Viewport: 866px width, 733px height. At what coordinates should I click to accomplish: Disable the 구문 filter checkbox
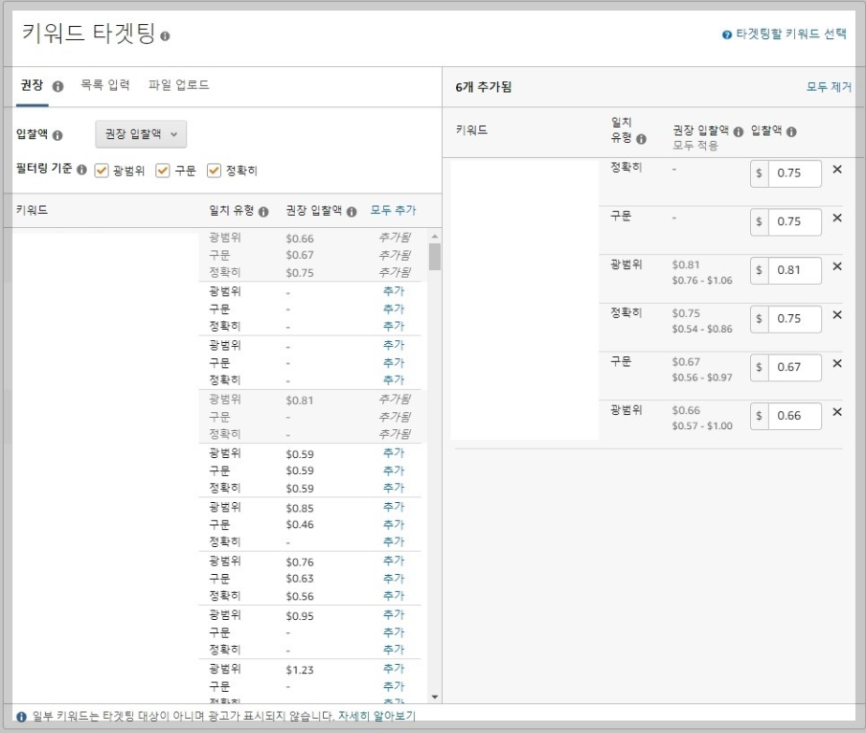164,171
